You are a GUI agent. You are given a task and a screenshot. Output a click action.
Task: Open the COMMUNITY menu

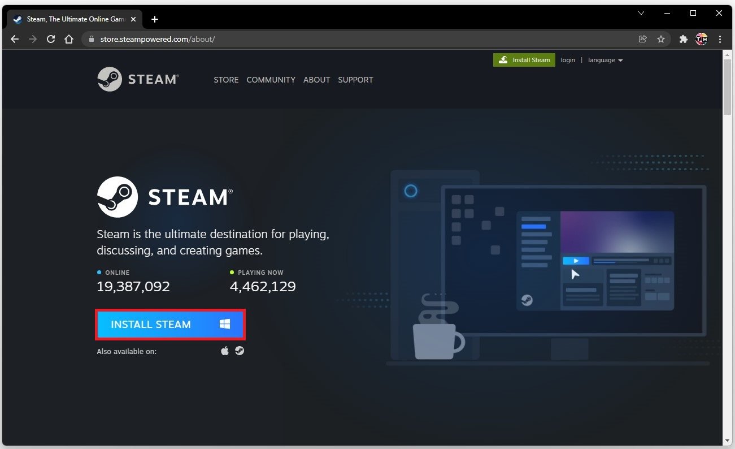[271, 80]
